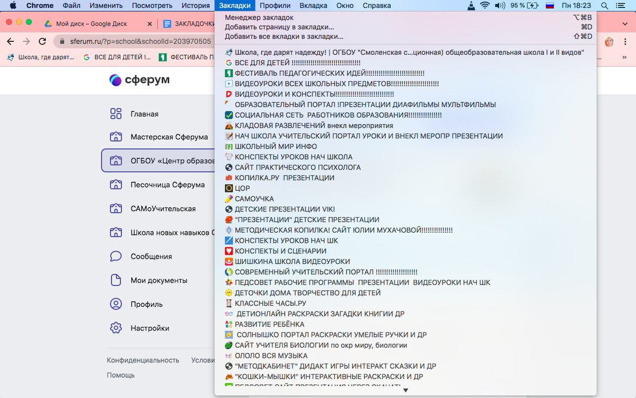Open Главная in Sferum sidebar

click(x=144, y=114)
